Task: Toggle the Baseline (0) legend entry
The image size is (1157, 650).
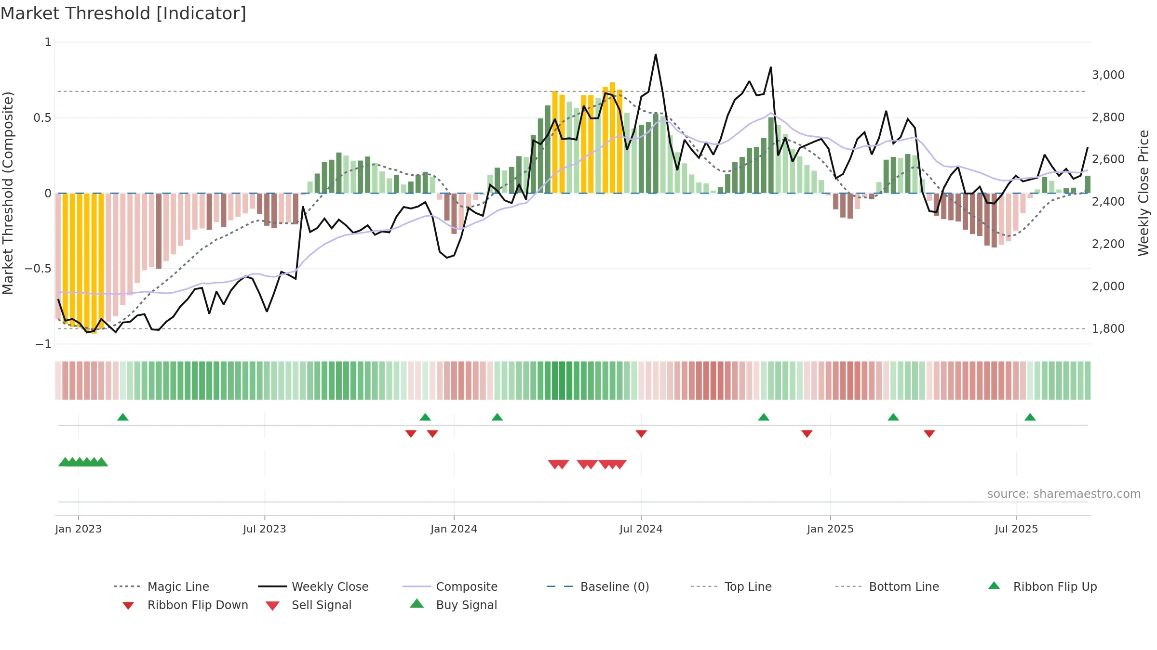Action: (x=598, y=586)
